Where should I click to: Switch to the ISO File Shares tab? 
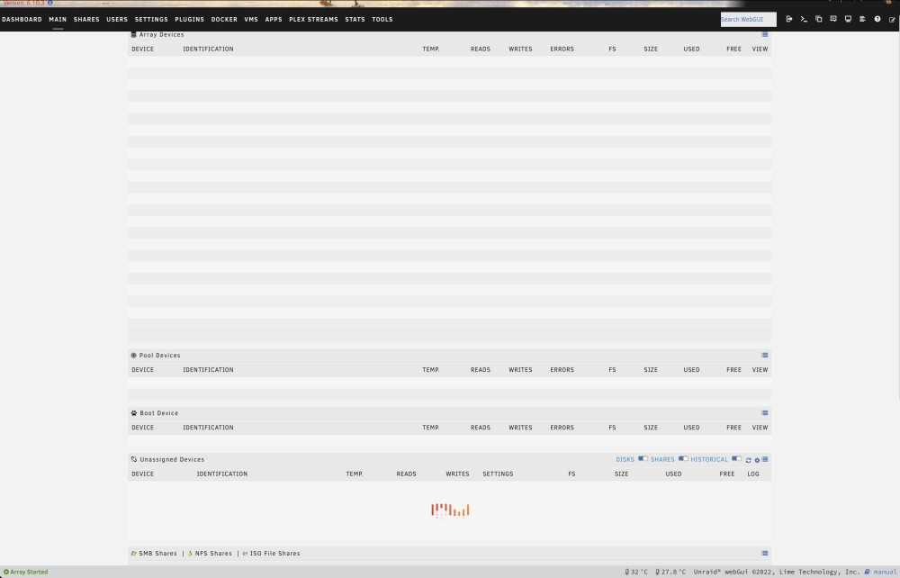(x=274, y=554)
